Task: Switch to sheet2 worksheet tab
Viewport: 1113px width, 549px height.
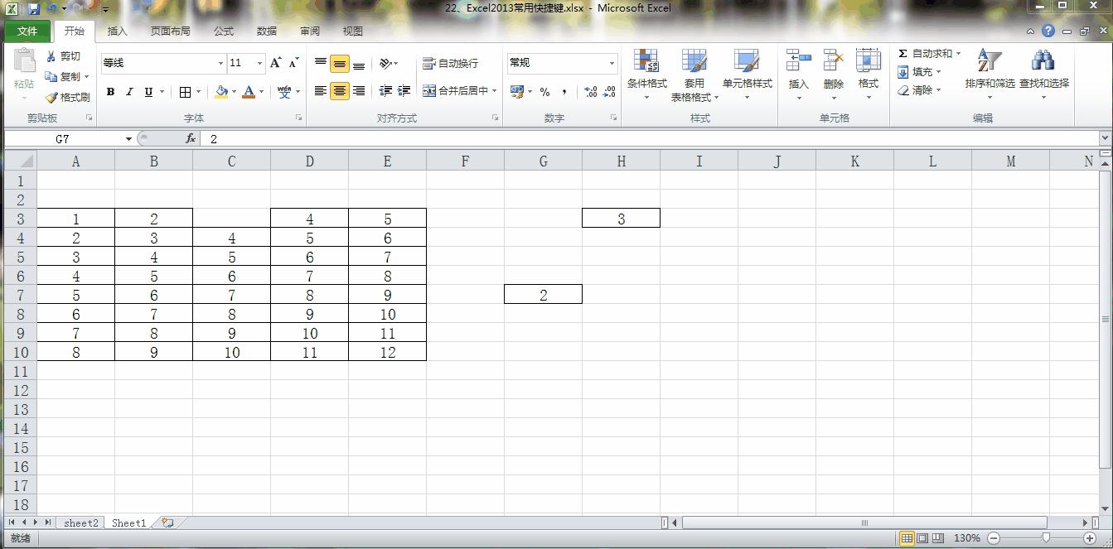Action: 80,523
